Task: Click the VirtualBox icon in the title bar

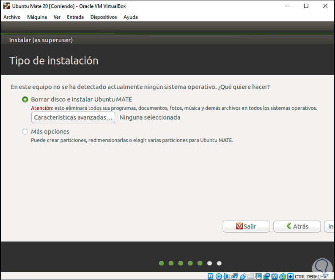Action: click(7, 6)
